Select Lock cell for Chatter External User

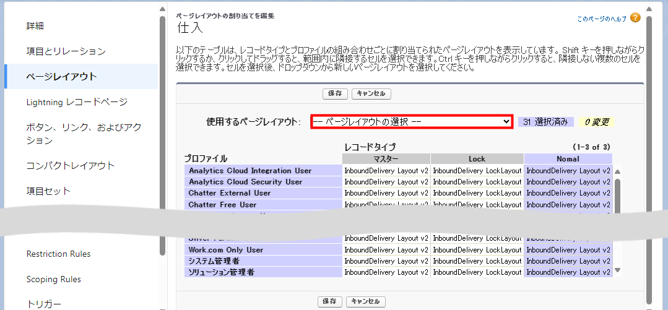pyautogui.click(x=477, y=193)
